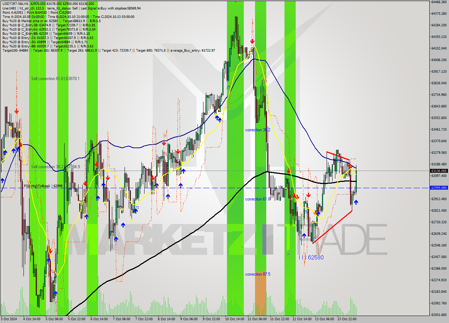Click the USDTIRT-Nbi,H1 symbol title line
Viewport: 449px width, 323px height.
point(48,4)
